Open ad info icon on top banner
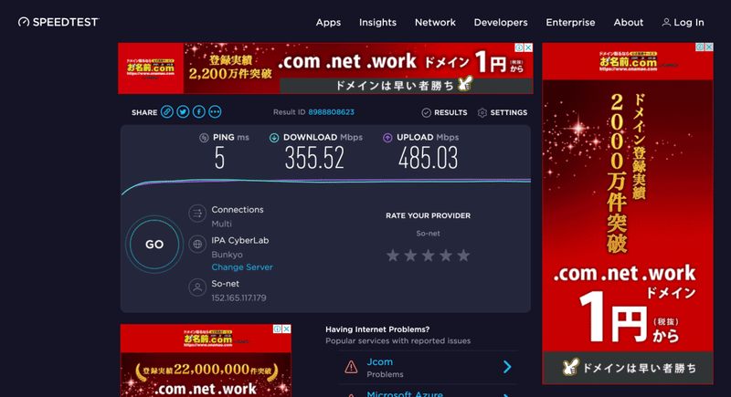The height and width of the screenshot is (397, 731). click(x=519, y=47)
